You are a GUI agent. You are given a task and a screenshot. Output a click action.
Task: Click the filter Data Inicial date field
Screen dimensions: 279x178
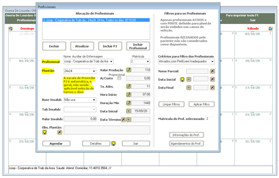point(201,79)
